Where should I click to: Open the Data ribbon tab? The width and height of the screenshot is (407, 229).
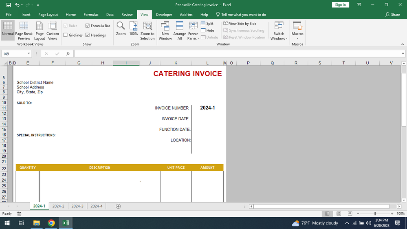(x=110, y=15)
